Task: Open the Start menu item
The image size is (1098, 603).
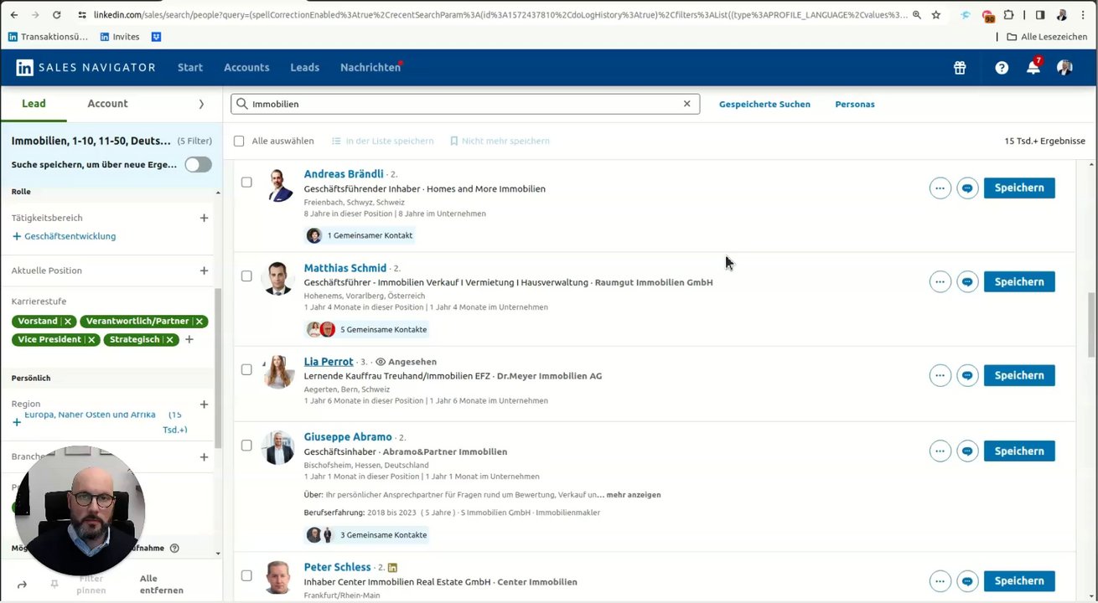Action: pyautogui.click(x=190, y=67)
